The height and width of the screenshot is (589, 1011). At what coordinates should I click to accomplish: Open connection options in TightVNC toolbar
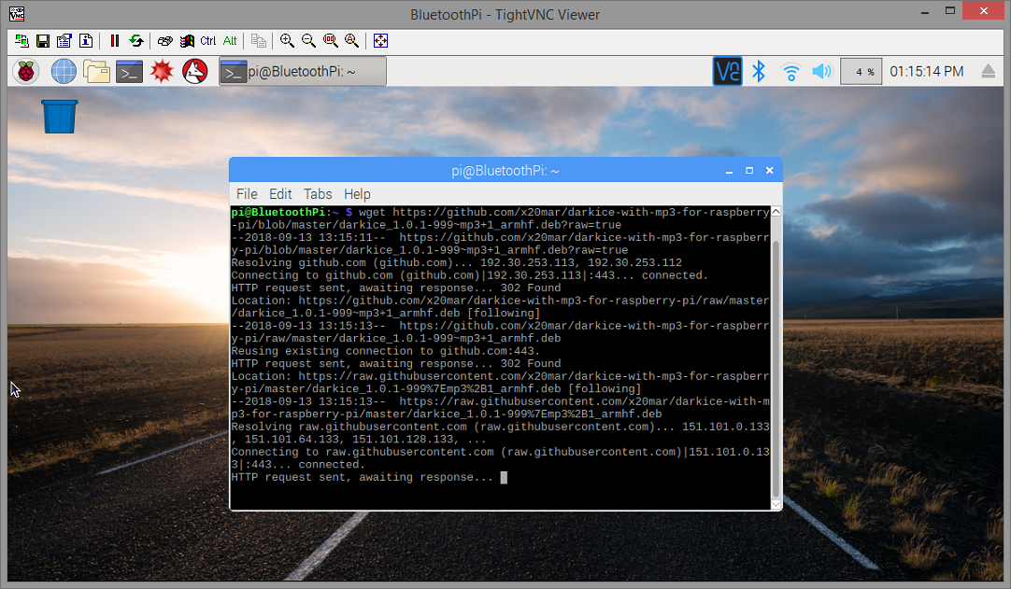point(64,40)
